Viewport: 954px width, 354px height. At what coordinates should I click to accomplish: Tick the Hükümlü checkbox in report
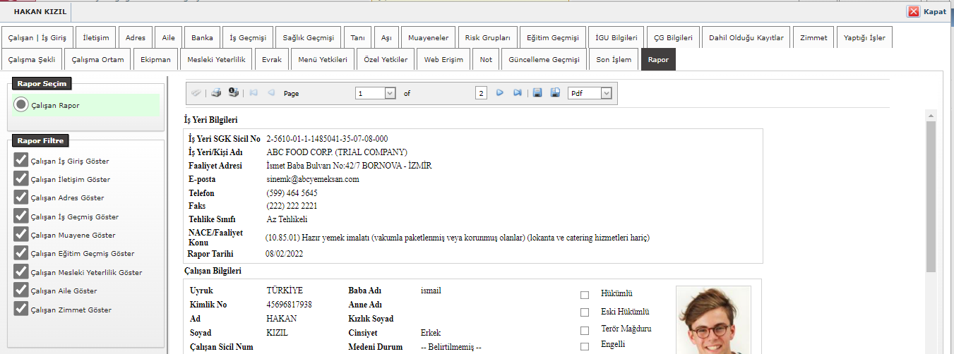(x=584, y=295)
